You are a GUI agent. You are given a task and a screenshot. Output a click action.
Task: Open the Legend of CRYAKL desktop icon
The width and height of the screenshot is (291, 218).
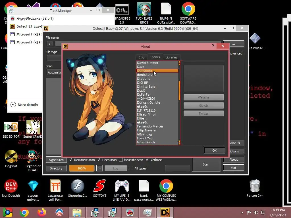tap(33, 161)
